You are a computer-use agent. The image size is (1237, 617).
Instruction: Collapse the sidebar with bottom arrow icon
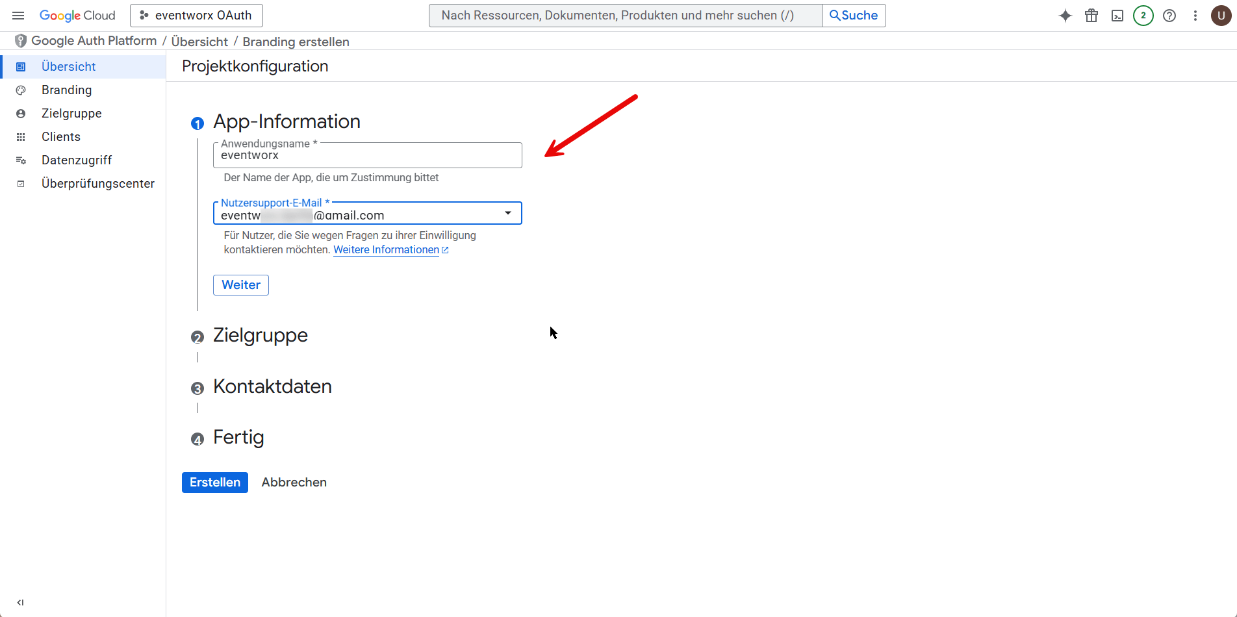(20, 603)
